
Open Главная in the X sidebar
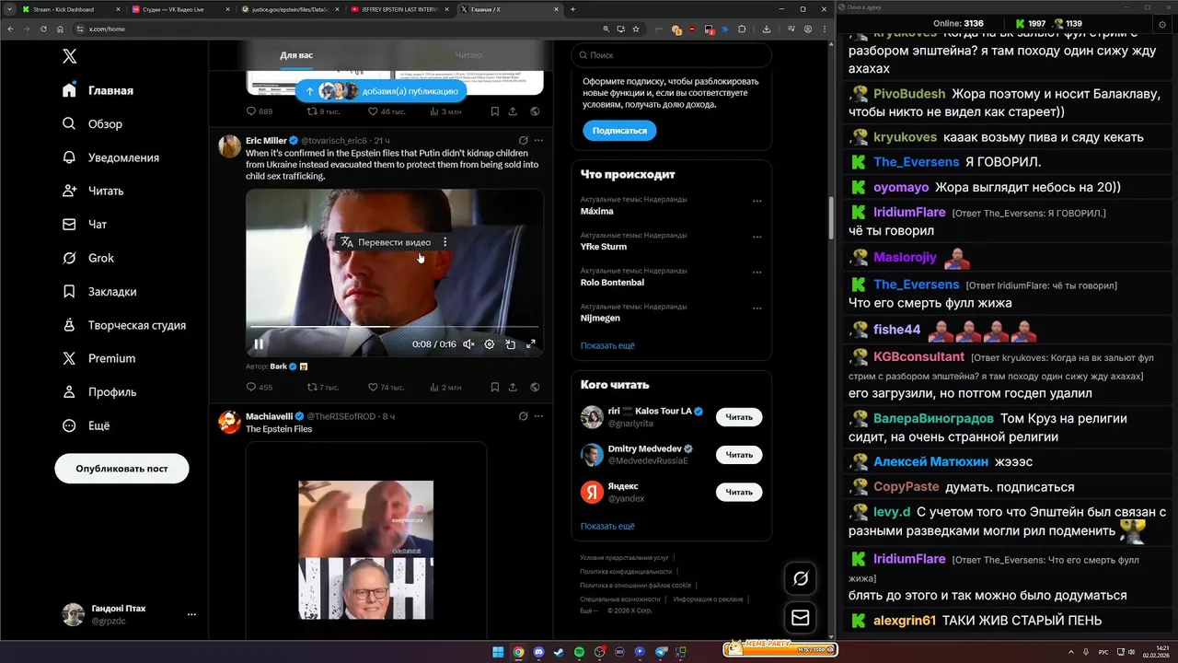click(x=98, y=90)
